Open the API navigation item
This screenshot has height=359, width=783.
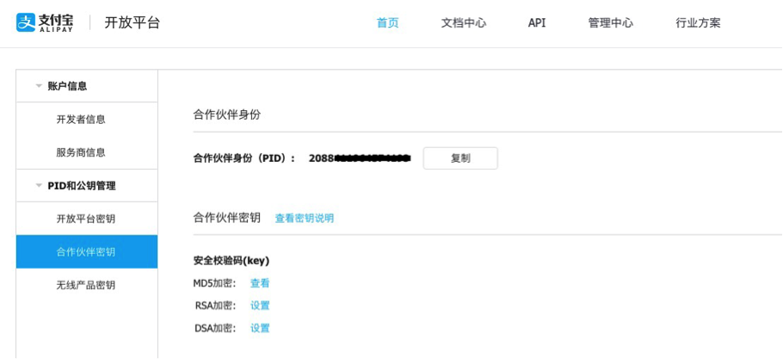pos(537,23)
